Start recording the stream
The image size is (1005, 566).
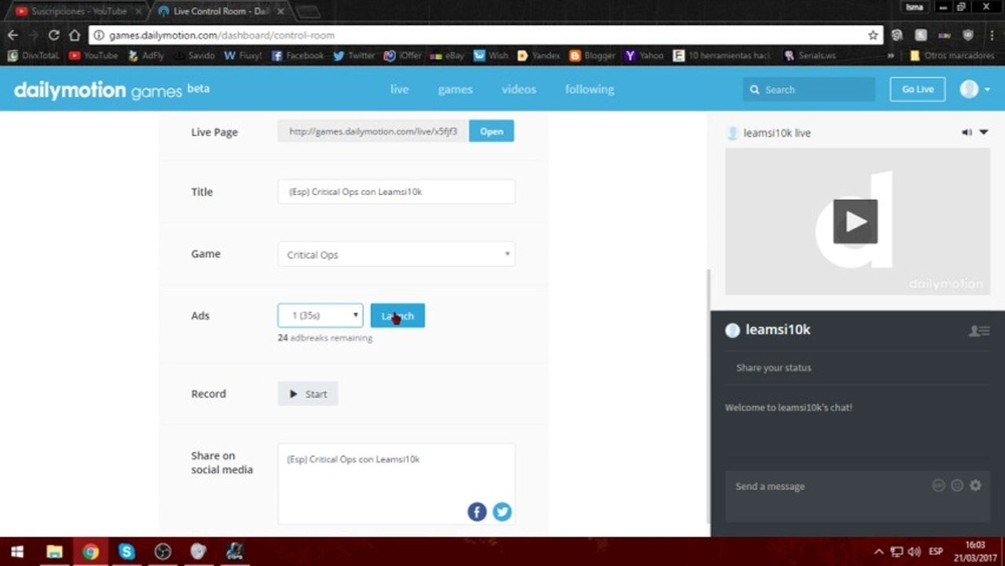[308, 394]
